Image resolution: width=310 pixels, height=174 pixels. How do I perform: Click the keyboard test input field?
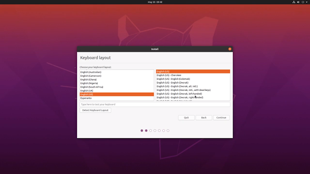point(155,104)
